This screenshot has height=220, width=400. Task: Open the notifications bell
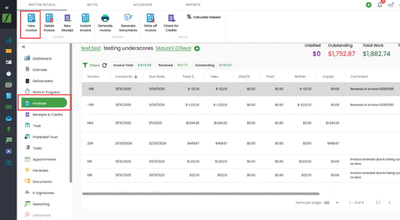tap(380, 5)
